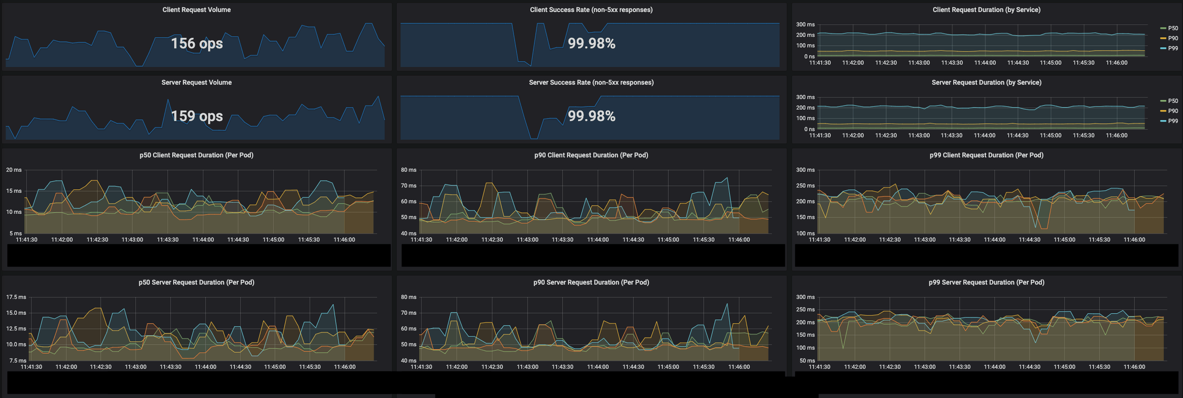Viewport: 1183px width, 398px height.
Task: Click the 17.5 ms axis label in p50 Server panel
Action: (x=16, y=297)
